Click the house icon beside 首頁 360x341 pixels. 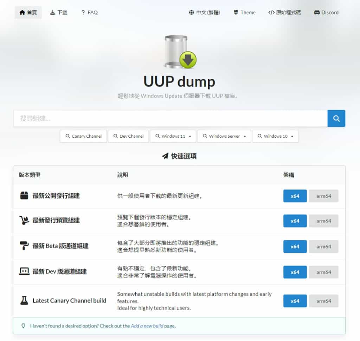[x=22, y=12]
